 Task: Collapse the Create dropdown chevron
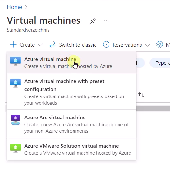[x=40, y=45]
